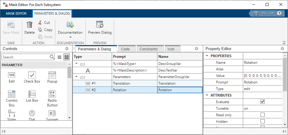288x135 pixels.
Task: Uncheck the Evaluate attribute checkbox
Action: click(263, 102)
